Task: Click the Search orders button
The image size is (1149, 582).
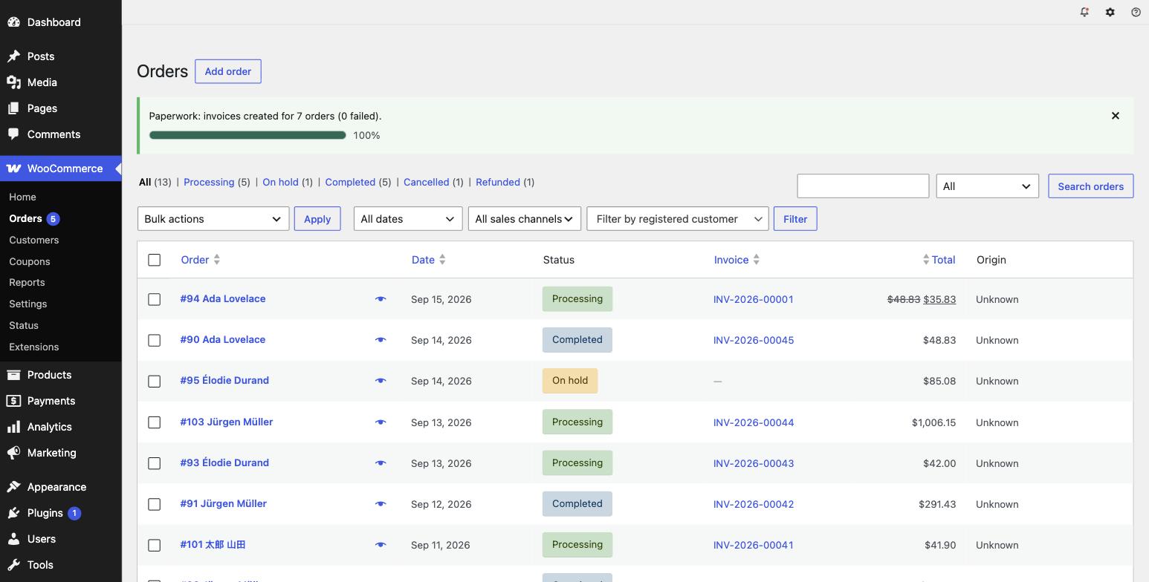Action: pos(1091,186)
